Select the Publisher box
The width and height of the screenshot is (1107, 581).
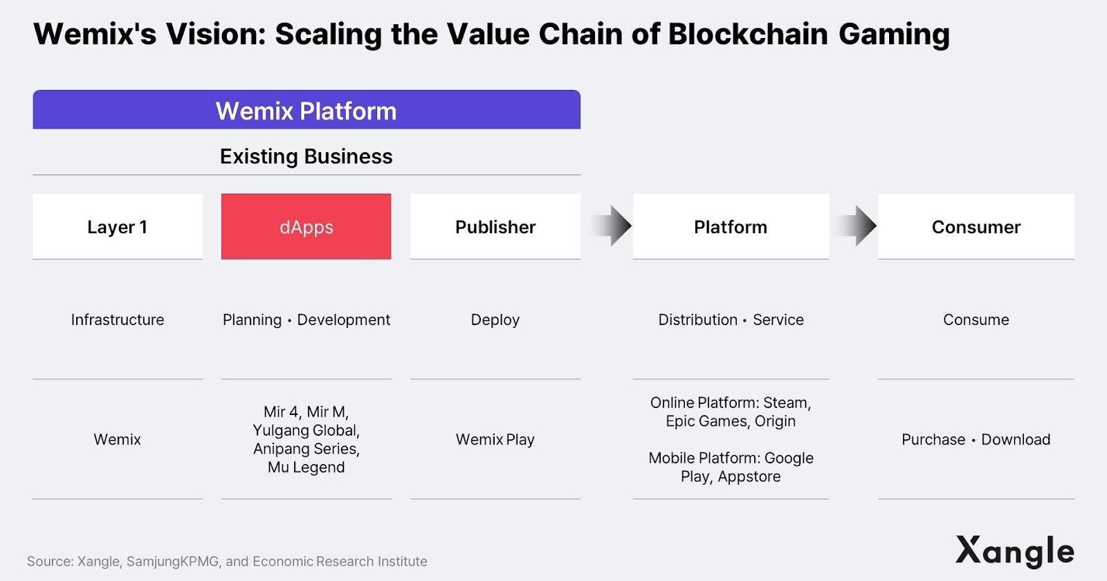(495, 227)
